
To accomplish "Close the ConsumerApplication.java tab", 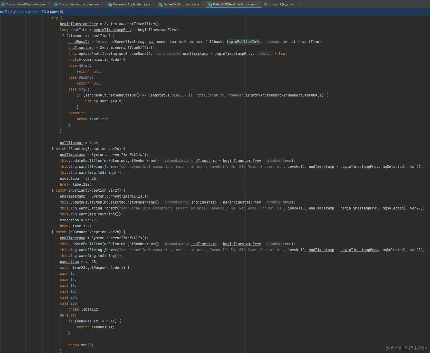I will (x=153, y=4).
